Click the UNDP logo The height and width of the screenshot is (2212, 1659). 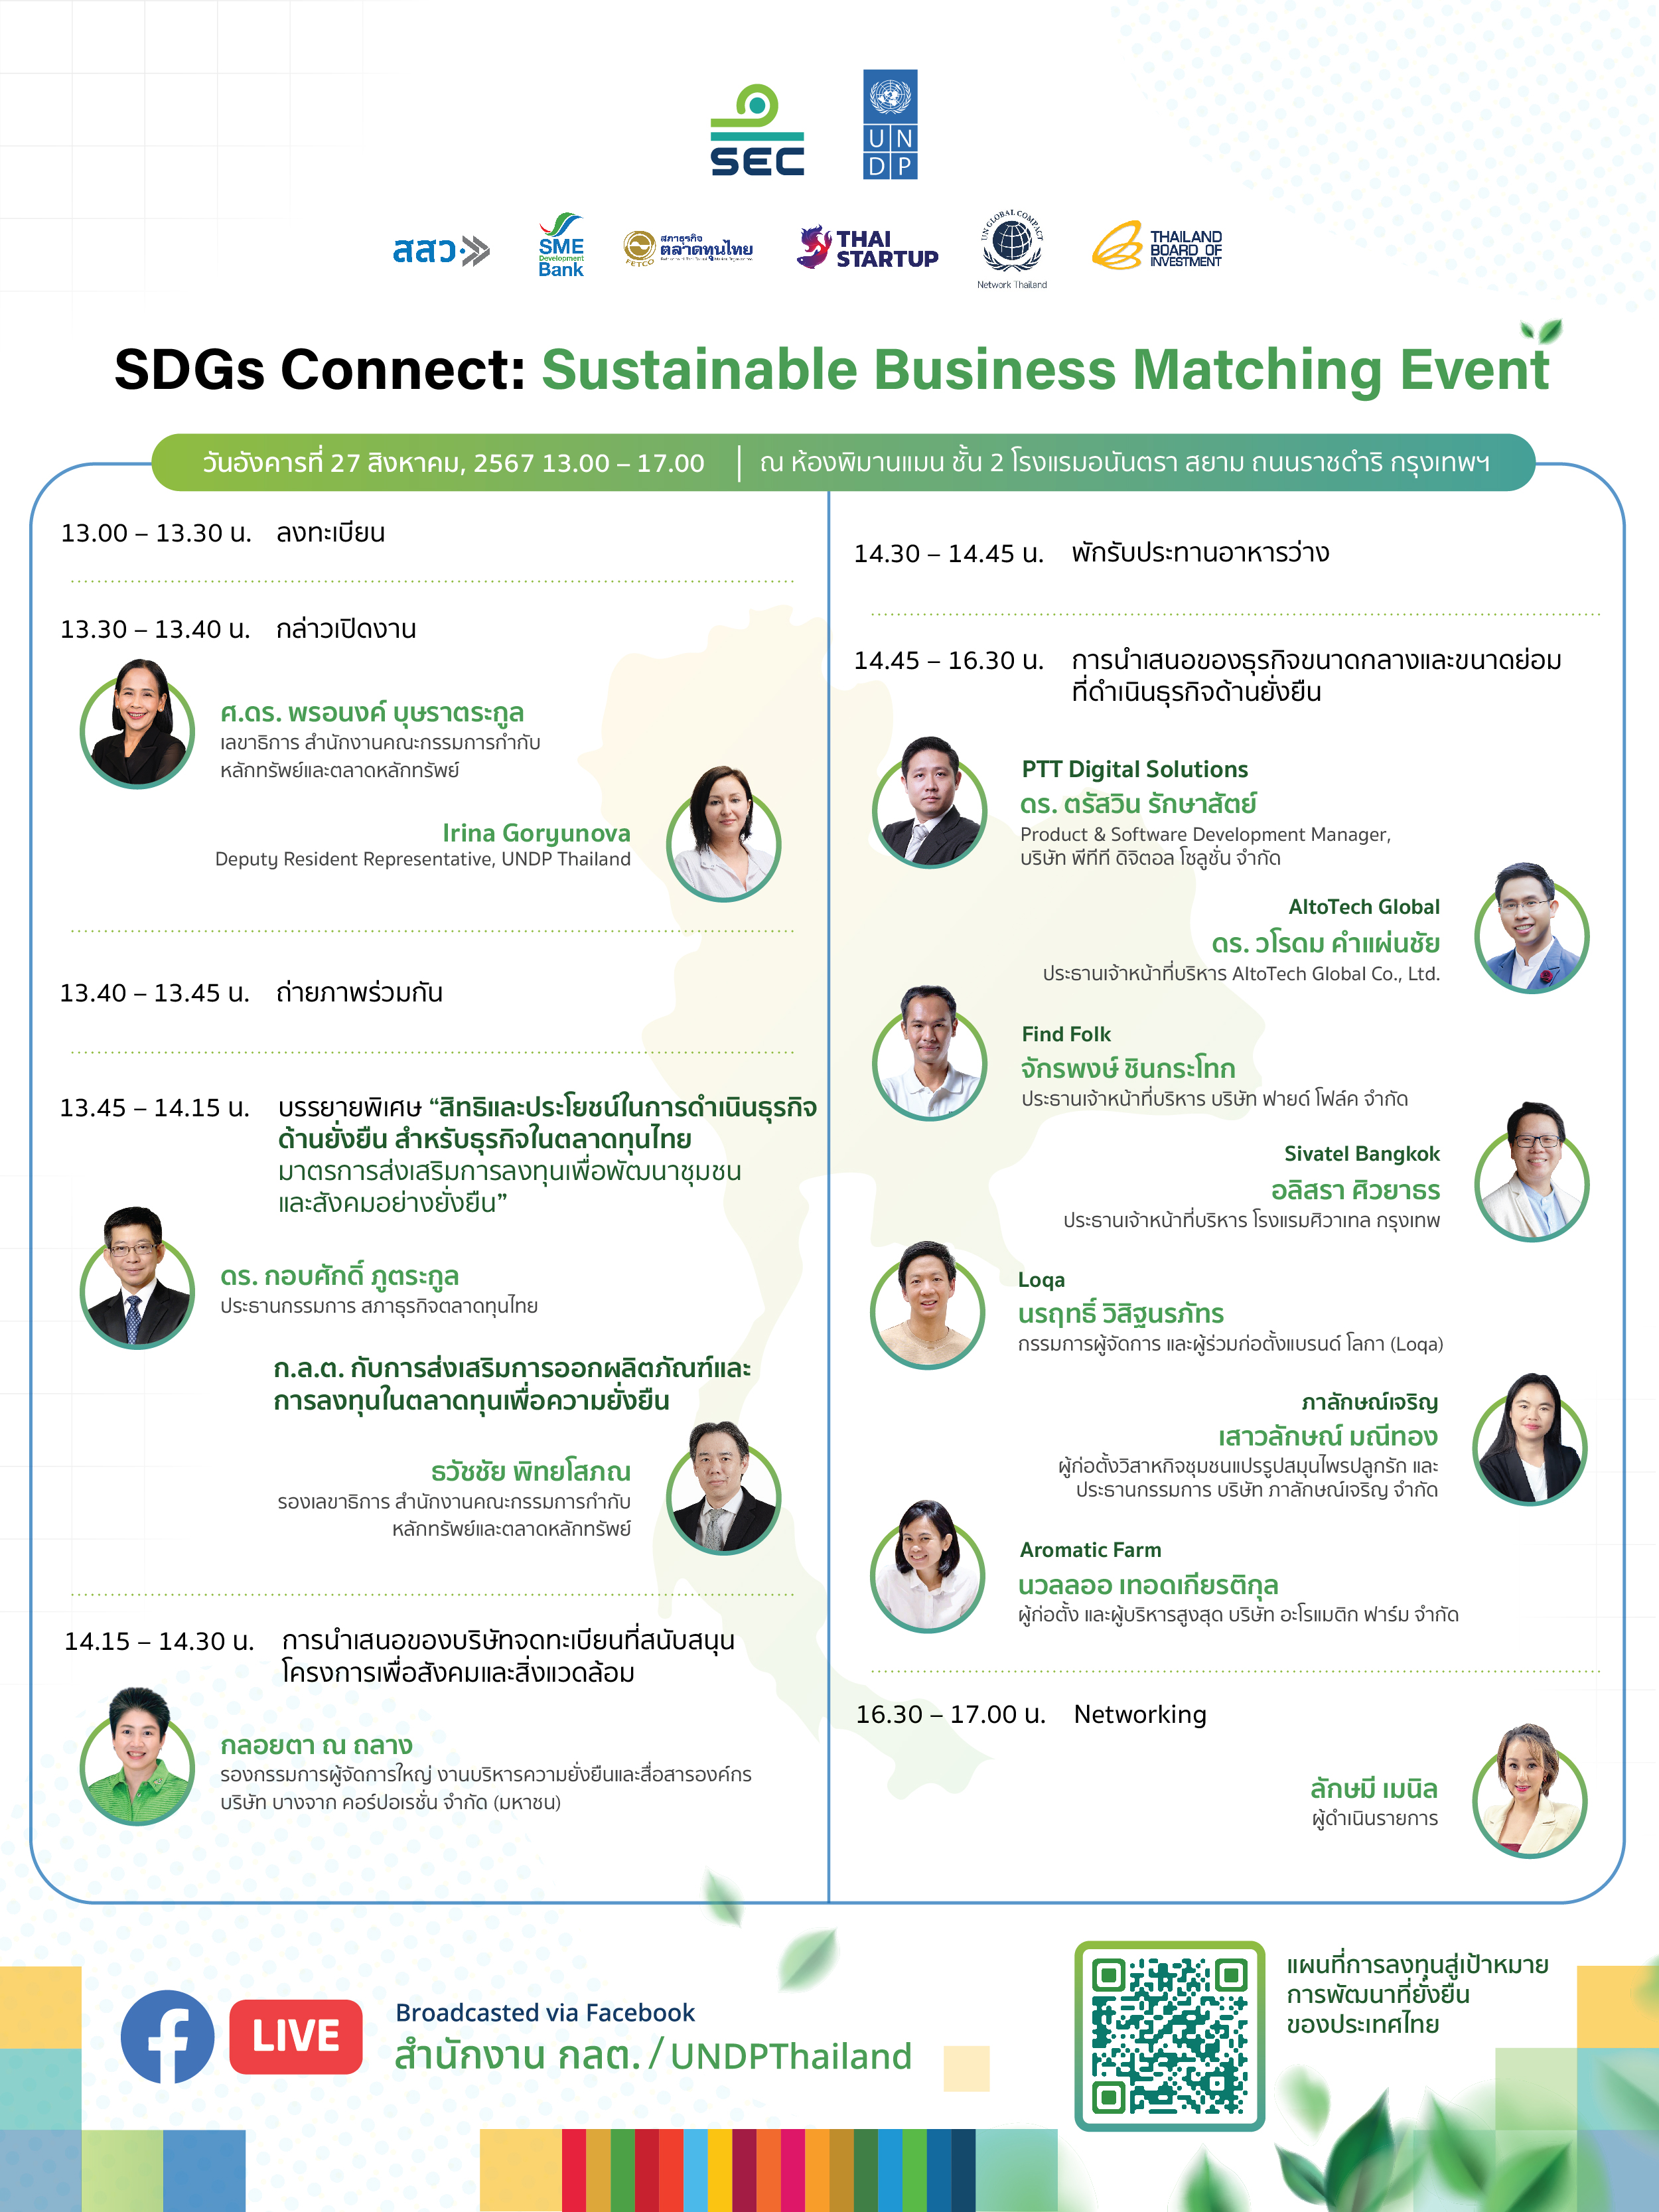(x=890, y=124)
